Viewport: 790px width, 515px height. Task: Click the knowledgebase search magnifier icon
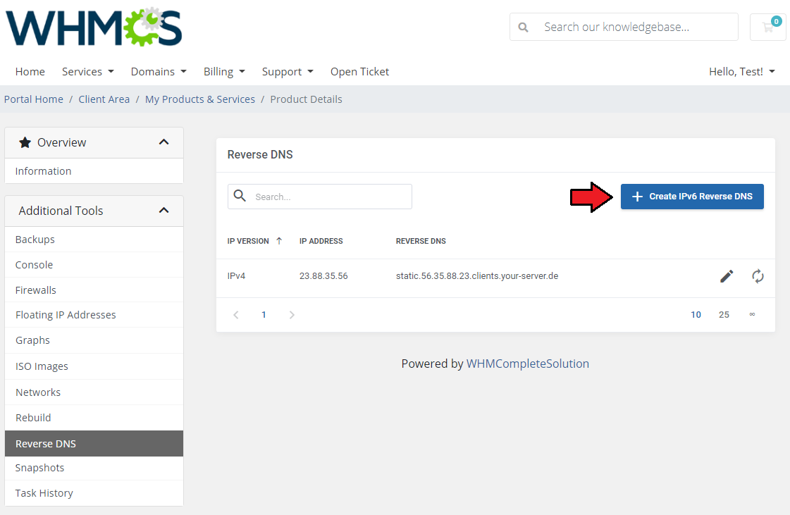tap(524, 27)
